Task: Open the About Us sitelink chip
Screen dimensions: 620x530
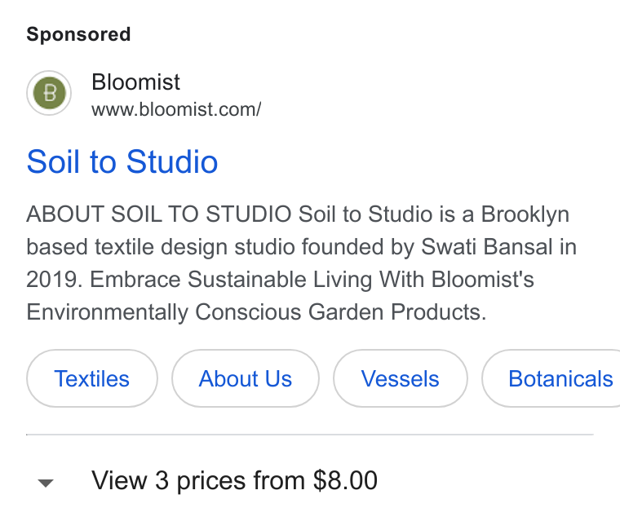Action: coord(246,378)
